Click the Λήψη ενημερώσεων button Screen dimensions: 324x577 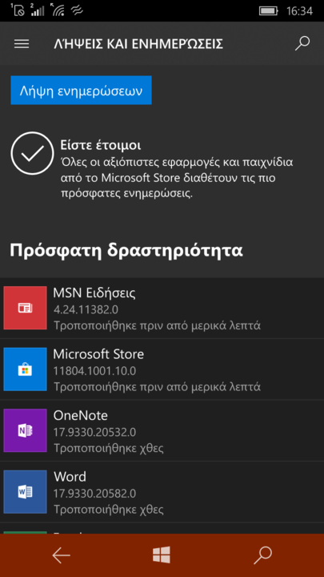coord(81,90)
